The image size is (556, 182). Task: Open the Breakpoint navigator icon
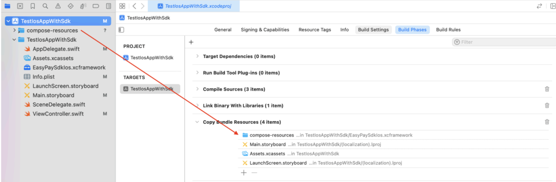pyautogui.click(x=96, y=6)
